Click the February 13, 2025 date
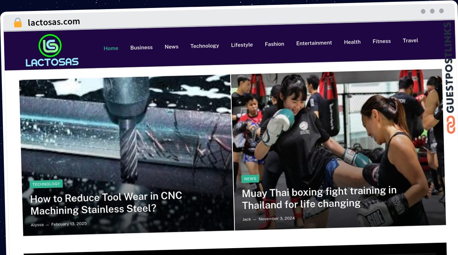 pyautogui.click(x=69, y=224)
